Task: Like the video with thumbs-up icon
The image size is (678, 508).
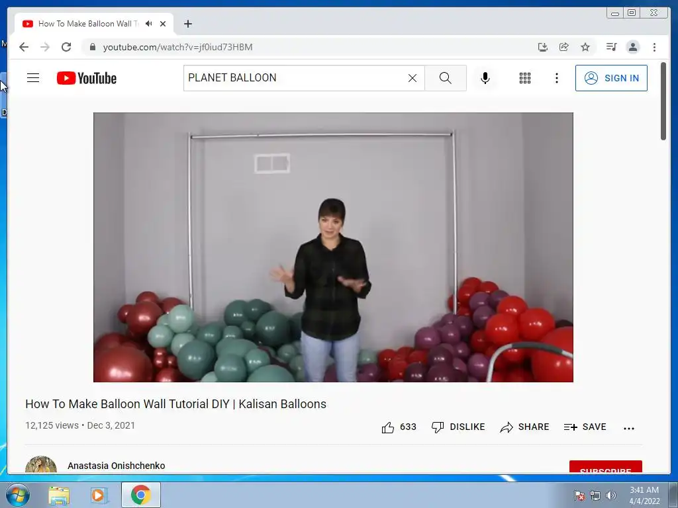Action: 388,427
